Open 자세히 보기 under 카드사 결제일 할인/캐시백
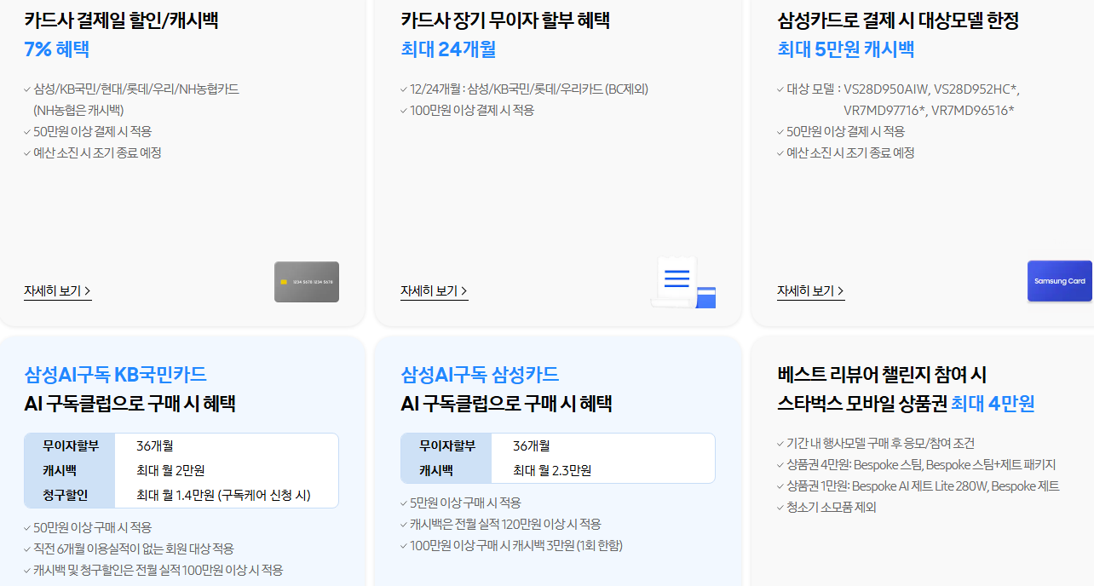This screenshot has width=1094, height=586. click(57, 291)
